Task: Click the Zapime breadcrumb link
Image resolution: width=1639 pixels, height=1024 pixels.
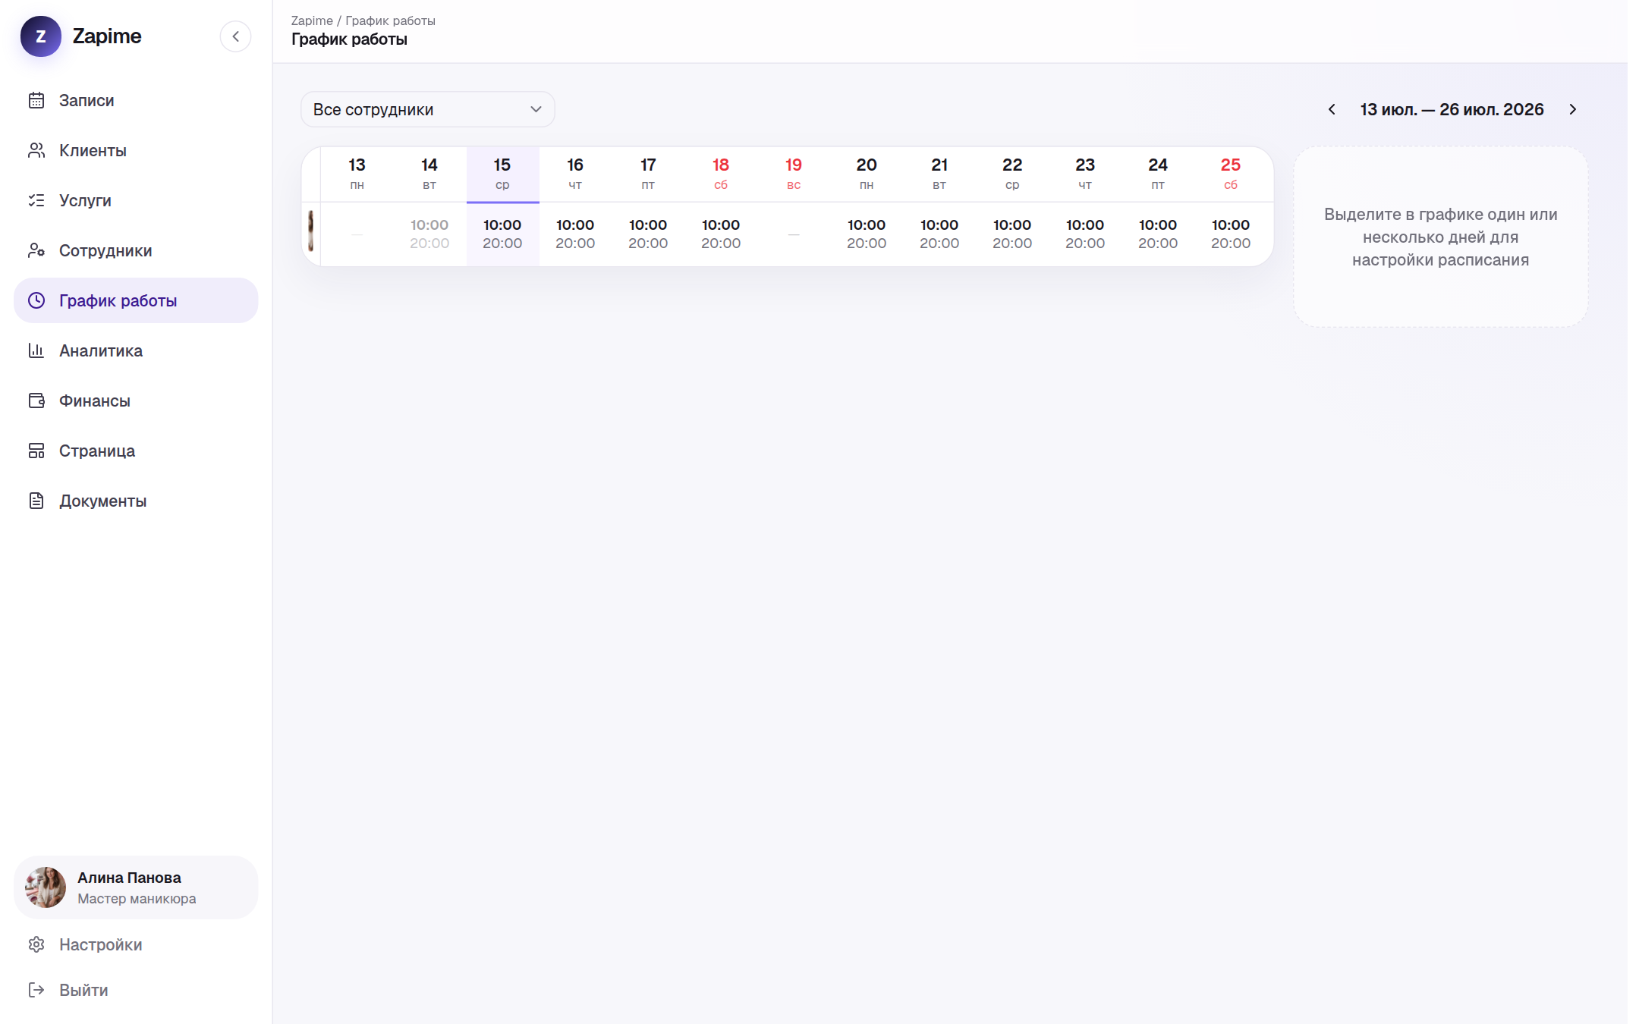Action: (312, 20)
